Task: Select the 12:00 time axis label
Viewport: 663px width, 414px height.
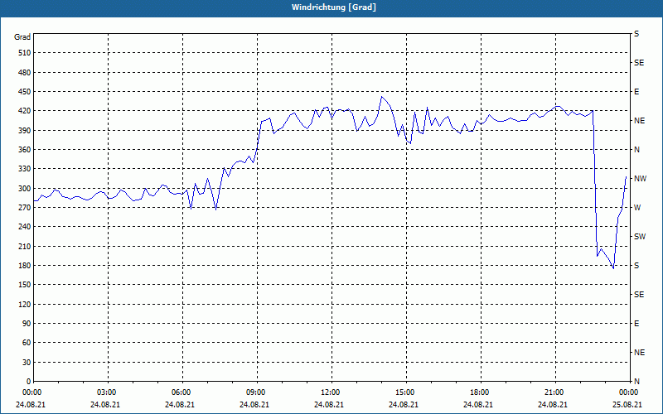Action: pyautogui.click(x=330, y=392)
